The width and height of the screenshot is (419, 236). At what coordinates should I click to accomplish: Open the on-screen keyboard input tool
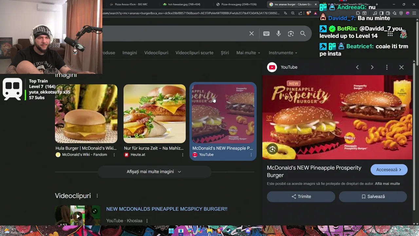[x=266, y=33]
